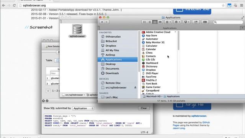The image size is (245, 138).
Task: Select Game Center in Applications list
Action: (x=153, y=87)
